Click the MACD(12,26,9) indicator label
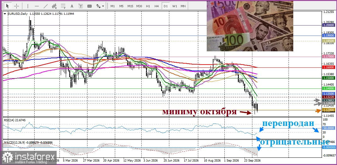The height and width of the screenshot is (165, 337). (x=28, y=142)
